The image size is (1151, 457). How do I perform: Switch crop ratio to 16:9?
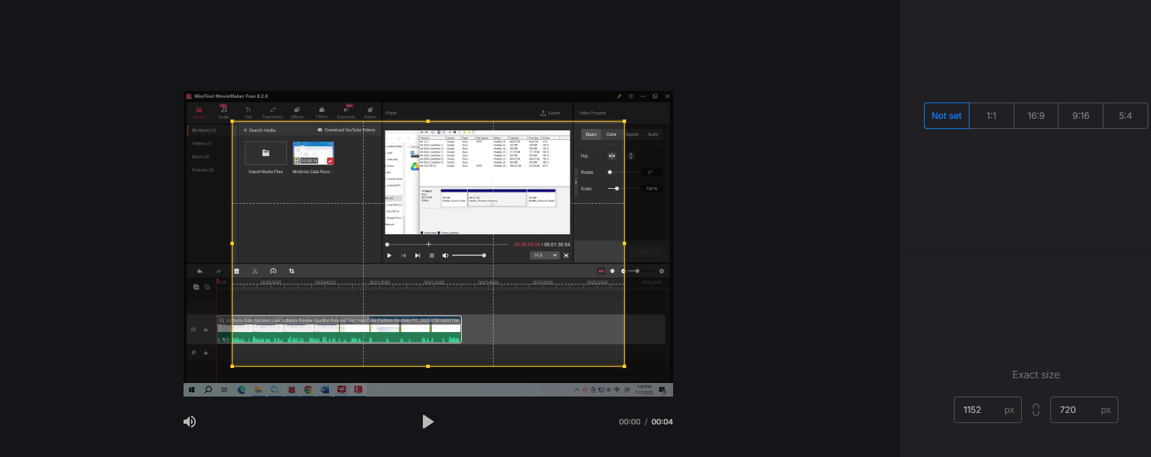1036,116
